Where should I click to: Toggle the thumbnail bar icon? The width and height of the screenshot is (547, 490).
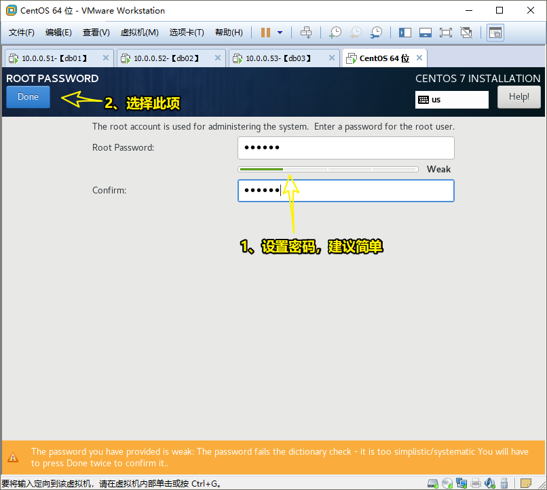click(426, 33)
